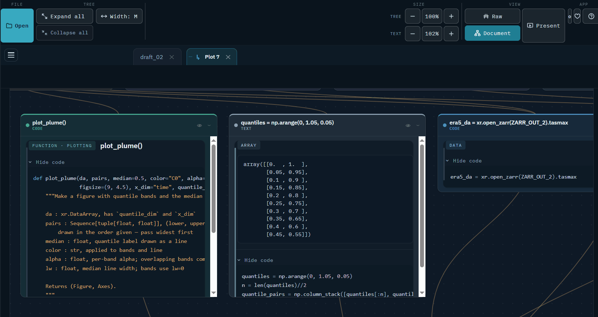The image size is (598, 317).
Task: Switch to Document view
Action: pyautogui.click(x=492, y=33)
